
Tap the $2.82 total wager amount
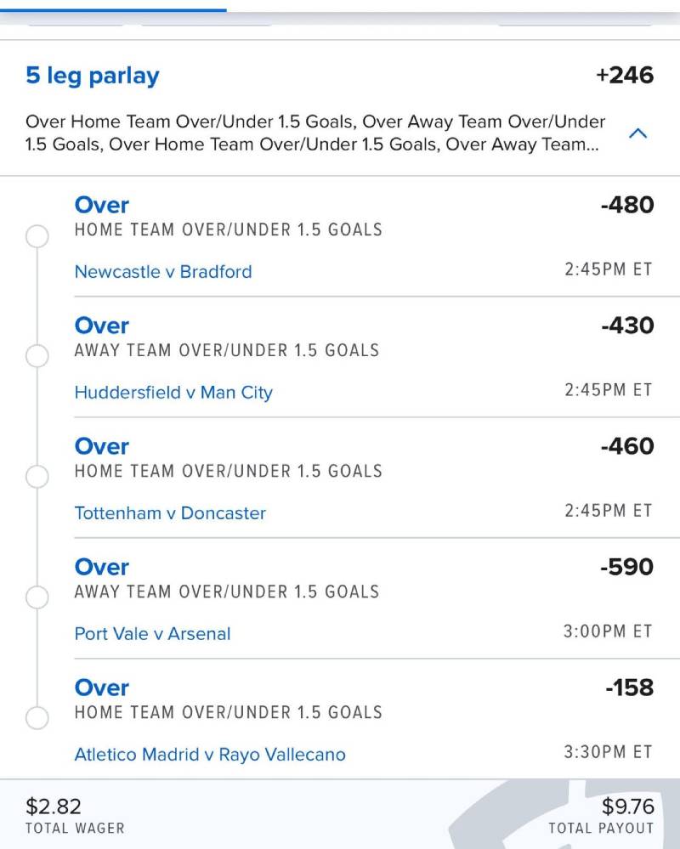coord(53,807)
